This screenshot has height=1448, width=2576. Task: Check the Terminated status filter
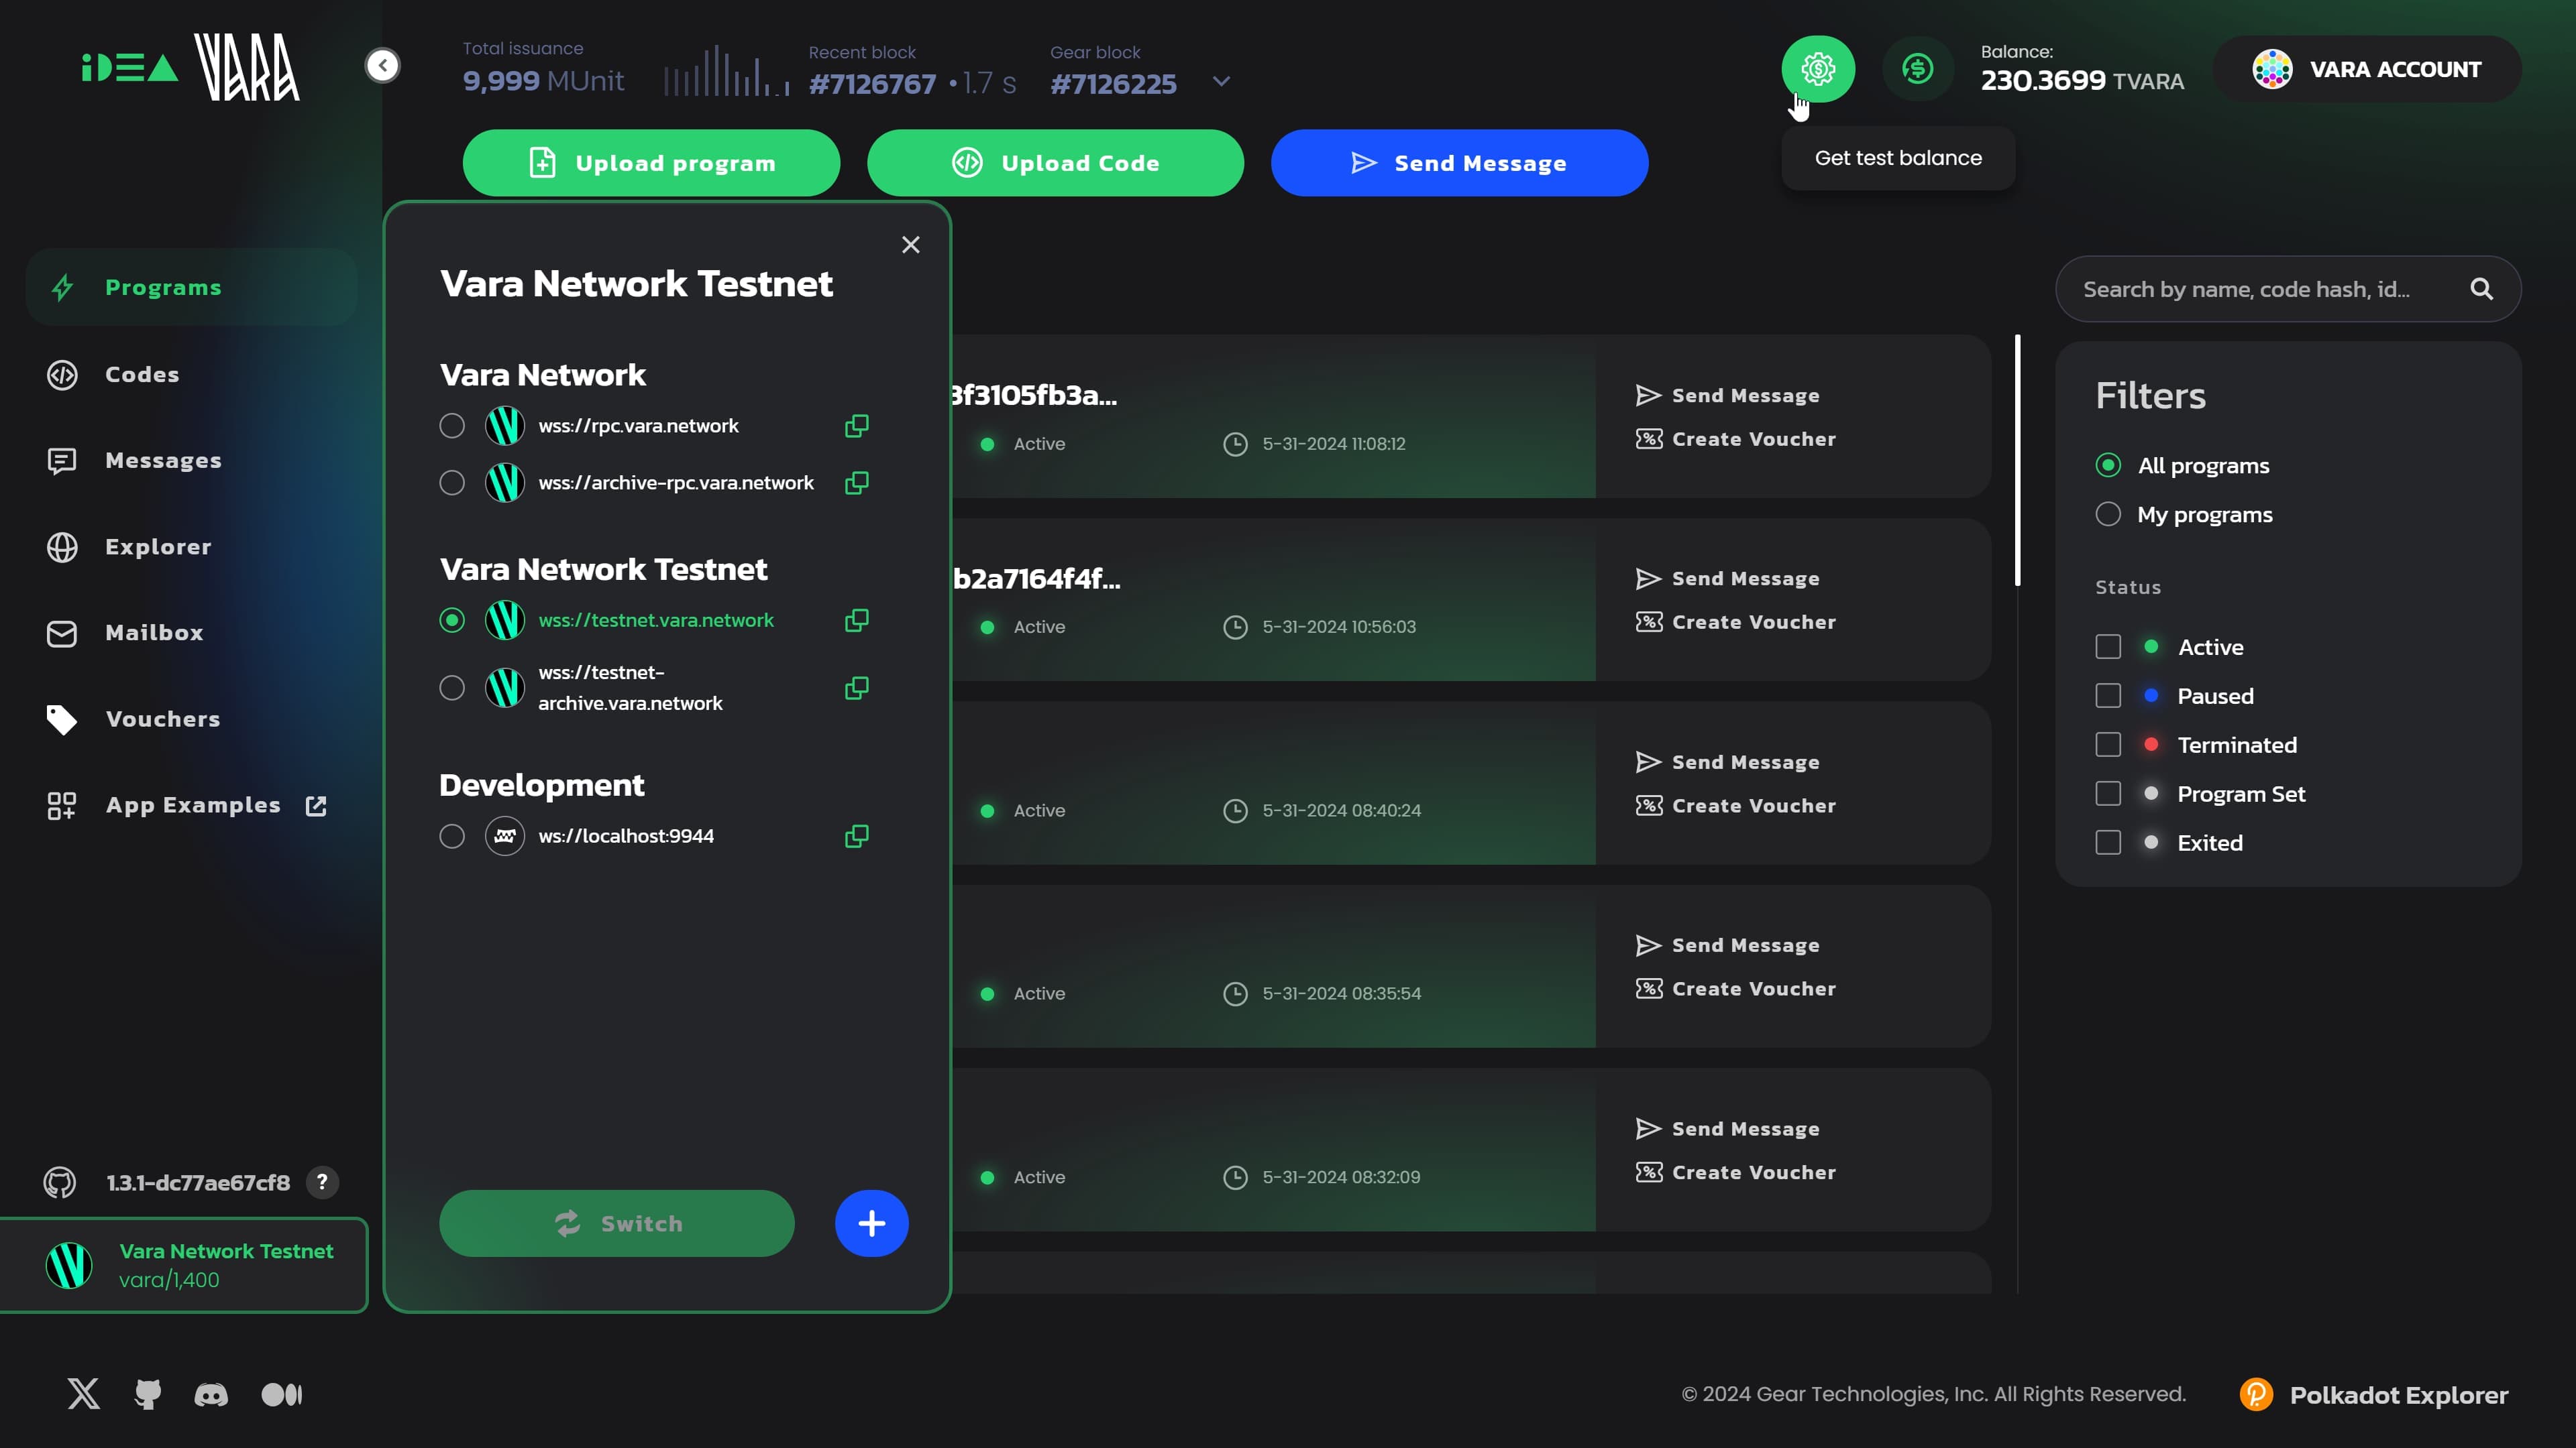2108,745
